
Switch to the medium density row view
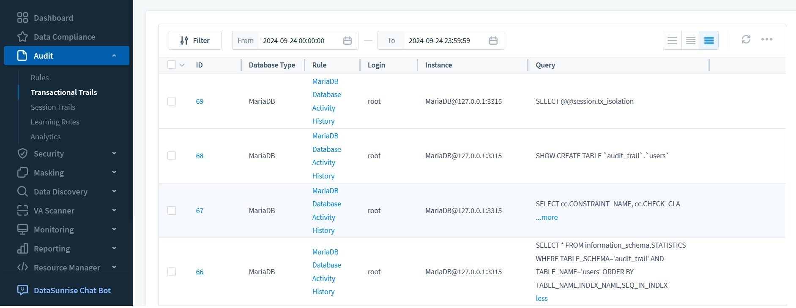point(691,41)
